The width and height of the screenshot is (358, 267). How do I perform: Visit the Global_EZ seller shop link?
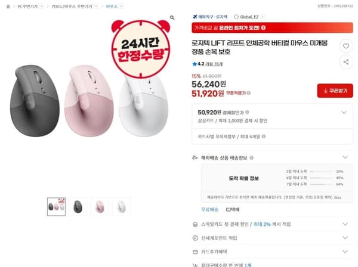tap(249, 17)
